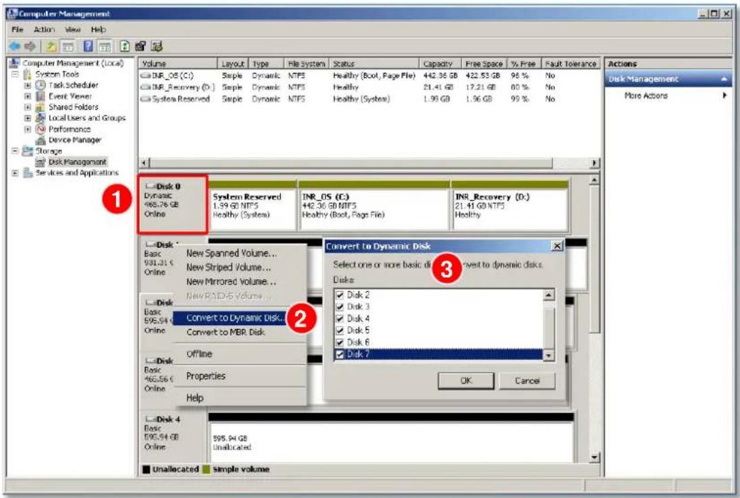740x498 pixels.
Task: Open the Action menu
Action: [x=44, y=29]
